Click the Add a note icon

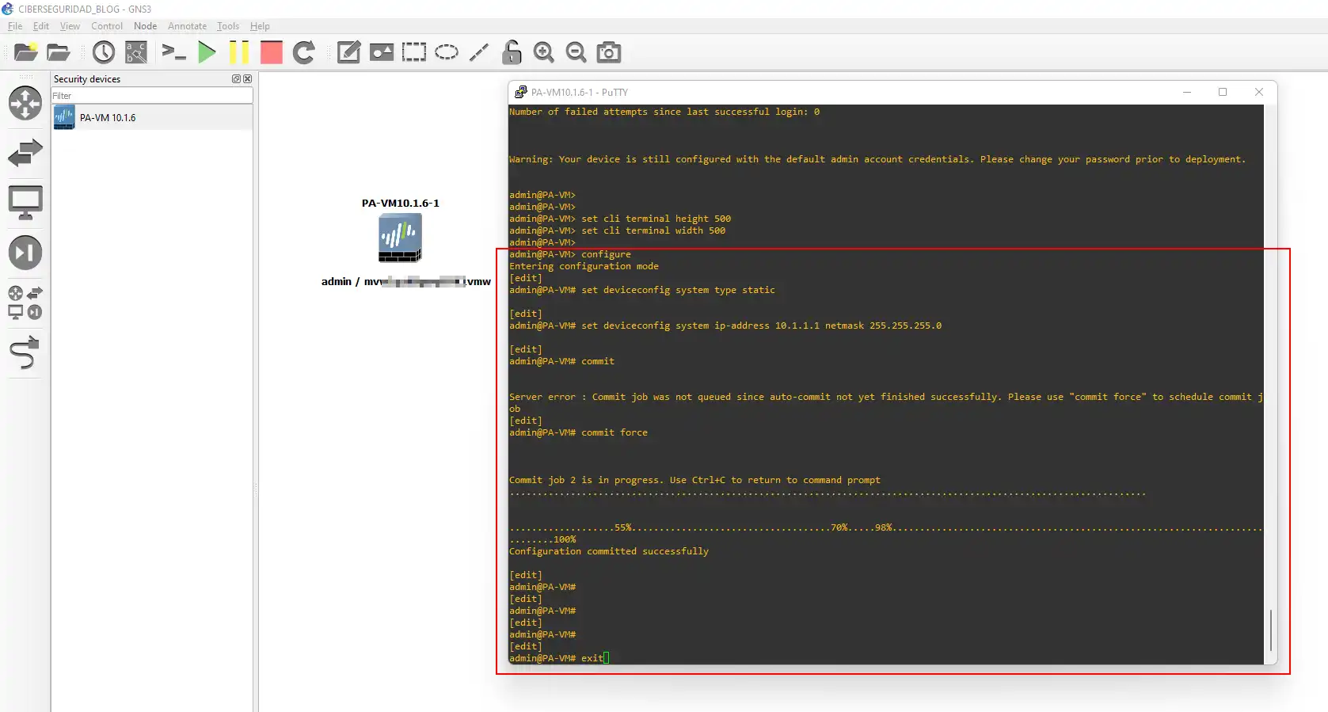[348, 52]
